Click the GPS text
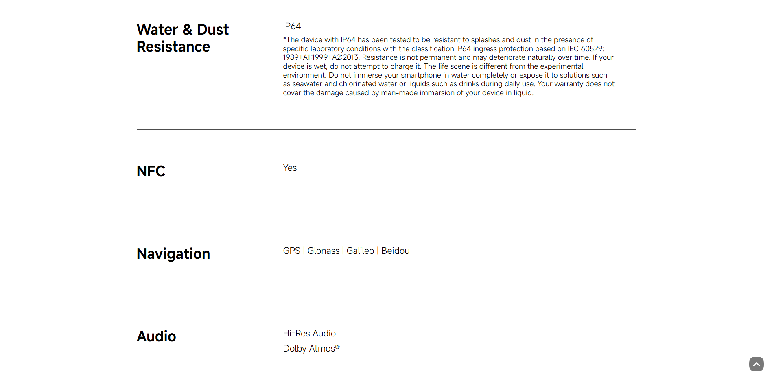This screenshot has height=380, width=772. (x=291, y=251)
